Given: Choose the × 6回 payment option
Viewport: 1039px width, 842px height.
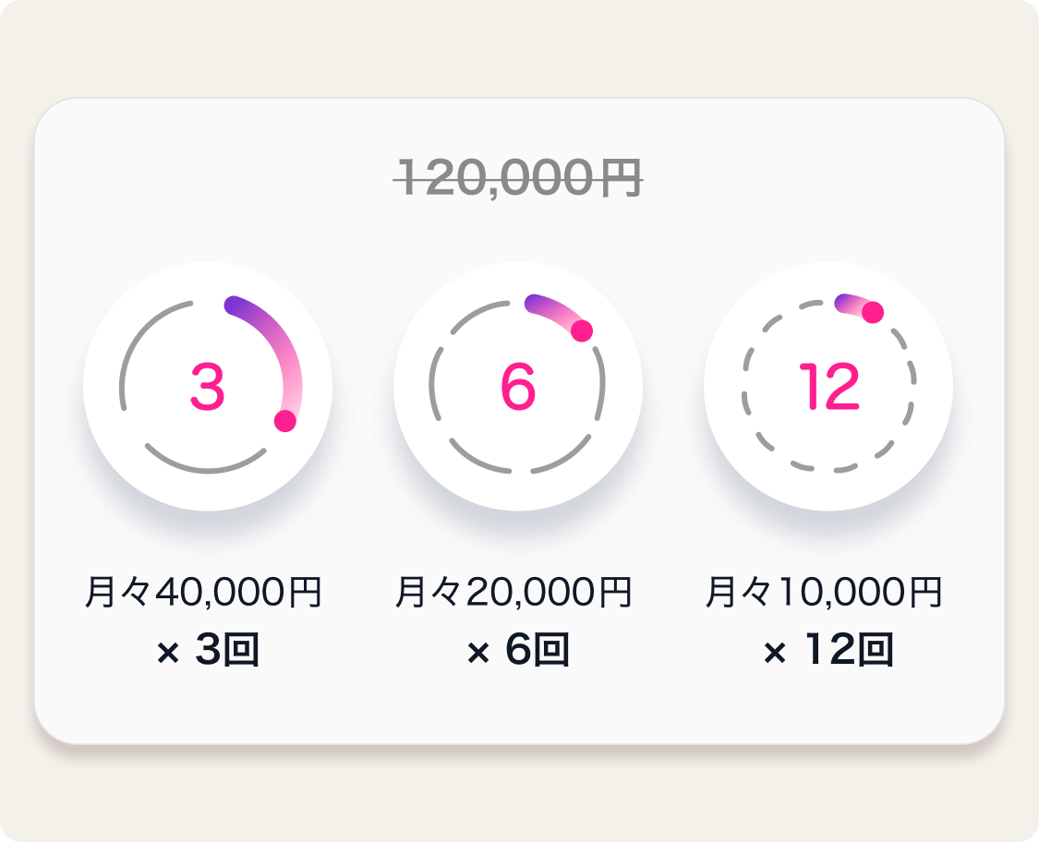Looking at the screenshot, I should [x=518, y=652].
